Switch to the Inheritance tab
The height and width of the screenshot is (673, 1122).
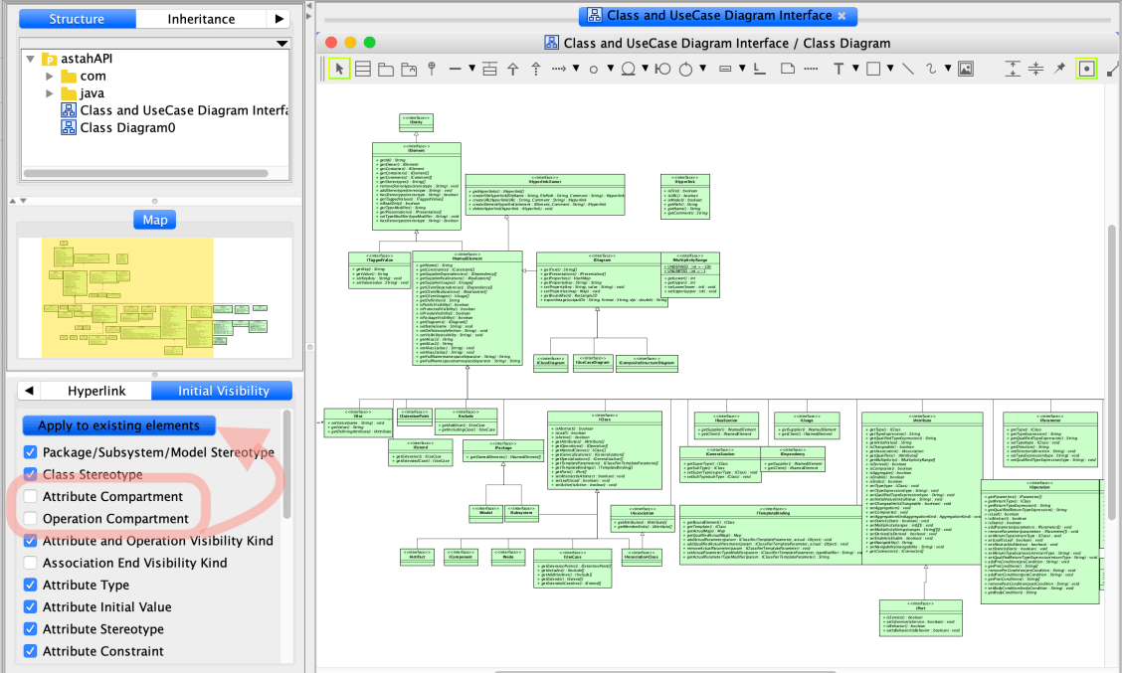tap(201, 19)
